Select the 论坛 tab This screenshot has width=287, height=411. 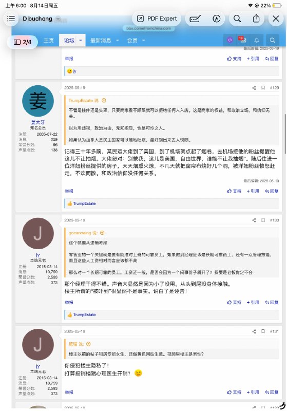point(69,41)
